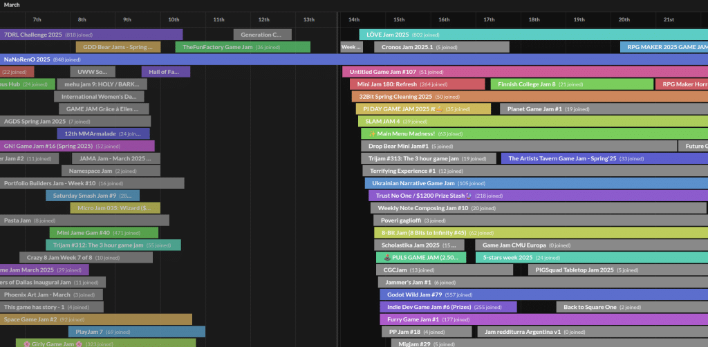708x347 pixels.
Task: Open GN! Game Jam #16 (Spring 2025)
Action: pos(77,147)
